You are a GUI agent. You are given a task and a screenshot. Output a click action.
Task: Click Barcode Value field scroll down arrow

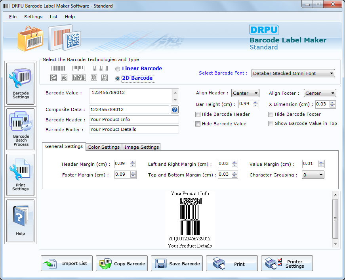tap(175, 100)
